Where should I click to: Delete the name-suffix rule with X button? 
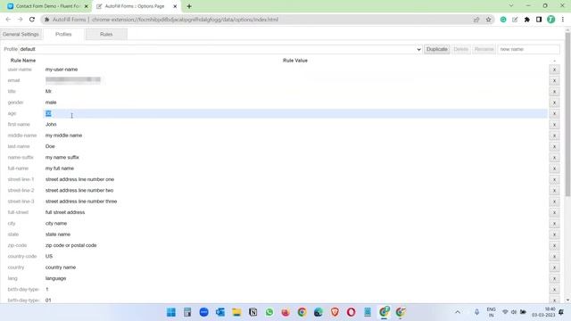click(x=554, y=158)
